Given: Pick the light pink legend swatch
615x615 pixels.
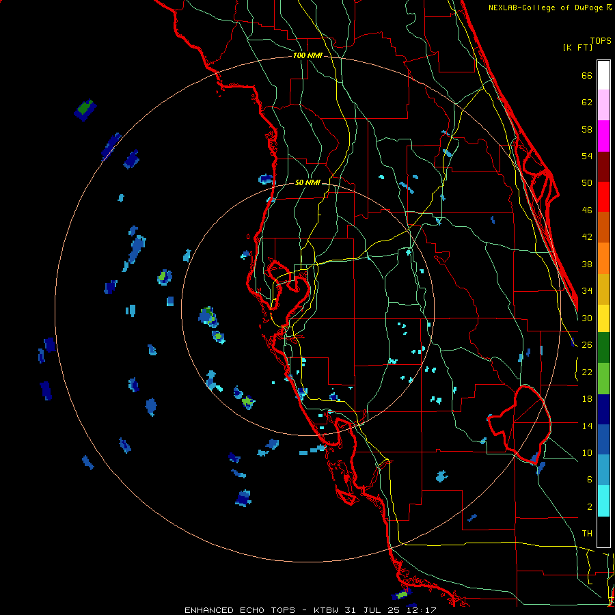Looking at the screenshot, I should click(x=603, y=105).
